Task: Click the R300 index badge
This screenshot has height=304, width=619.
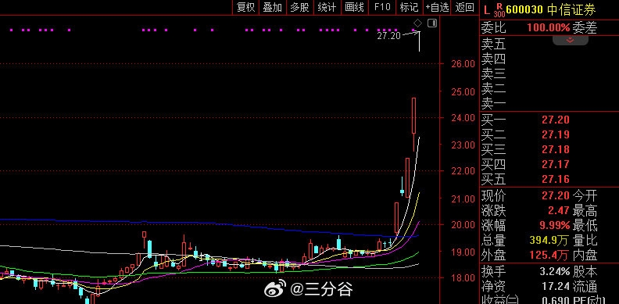Action: 499,9
